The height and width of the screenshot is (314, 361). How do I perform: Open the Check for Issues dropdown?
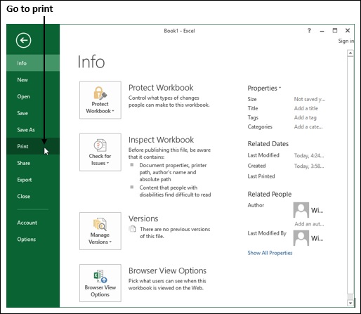(x=100, y=152)
